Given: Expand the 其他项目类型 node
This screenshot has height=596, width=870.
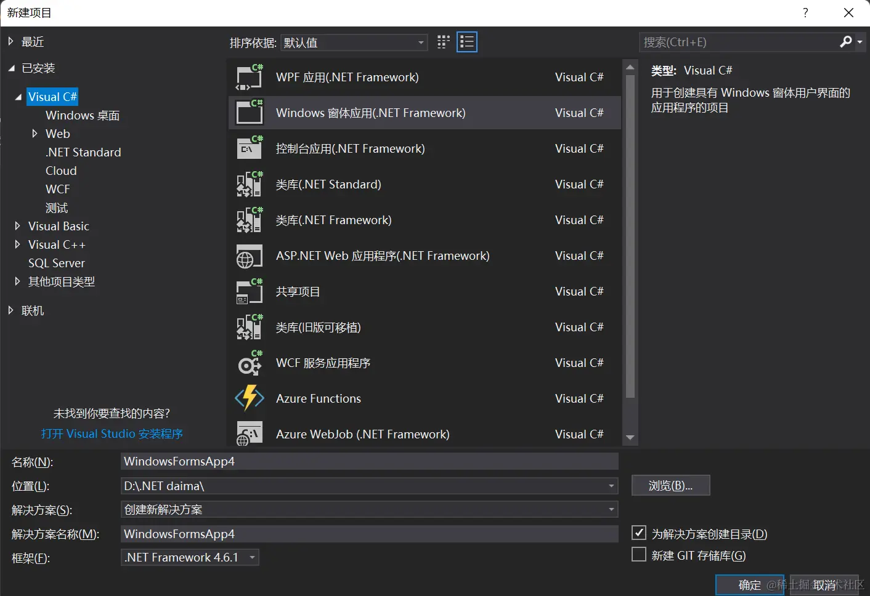Looking at the screenshot, I should tap(17, 281).
